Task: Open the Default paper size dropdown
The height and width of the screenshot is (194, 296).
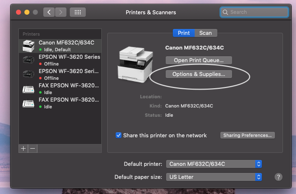Action: point(214,177)
